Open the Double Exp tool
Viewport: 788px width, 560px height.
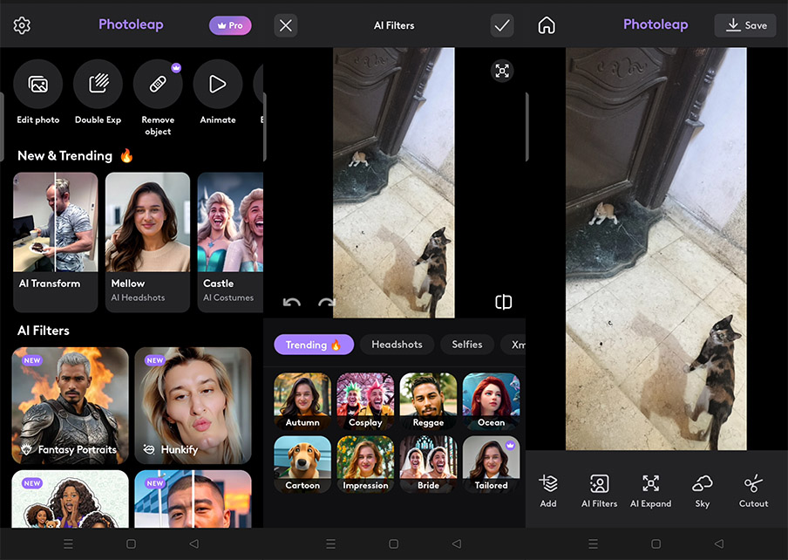[98, 85]
